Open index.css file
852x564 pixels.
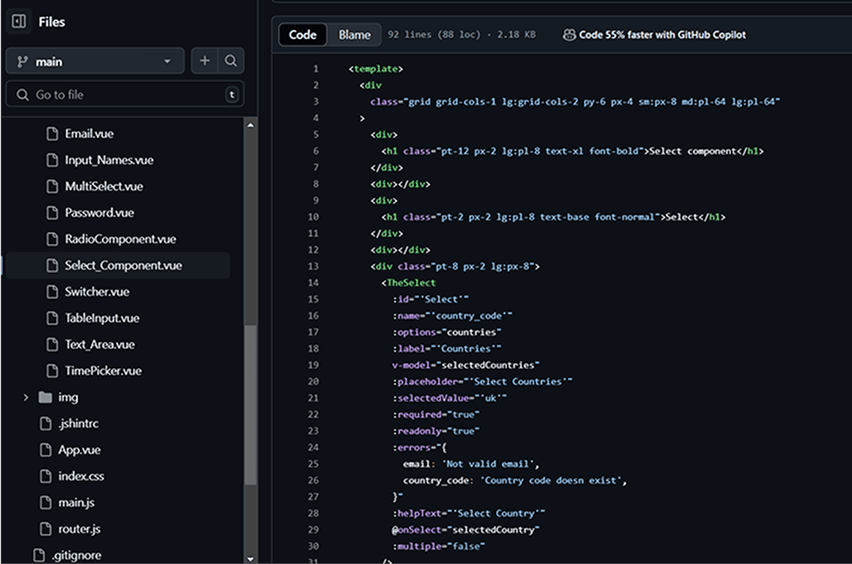tap(81, 477)
